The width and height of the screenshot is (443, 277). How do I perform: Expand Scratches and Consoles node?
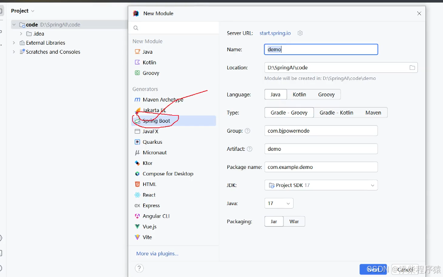pyautogui.click(x=14, y=52)
